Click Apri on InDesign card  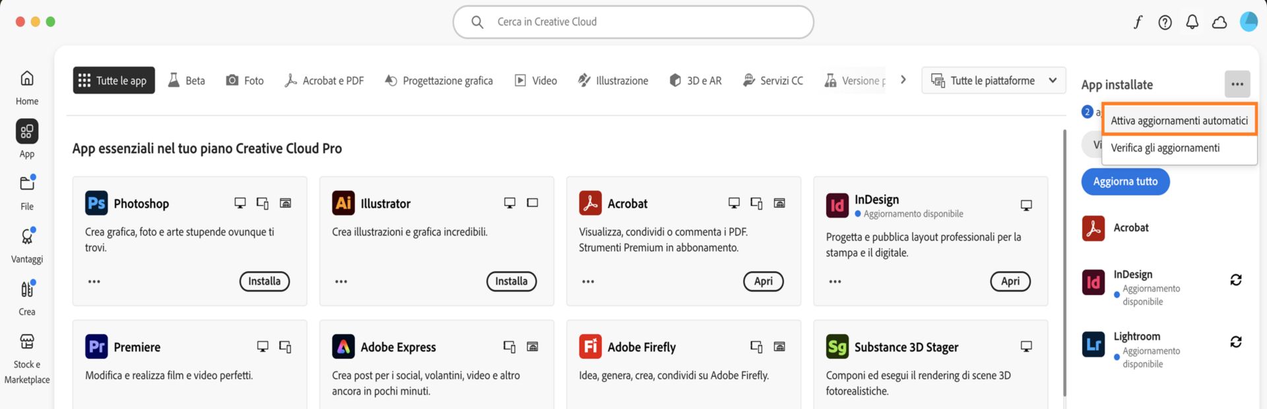[x=1010, y=281]
